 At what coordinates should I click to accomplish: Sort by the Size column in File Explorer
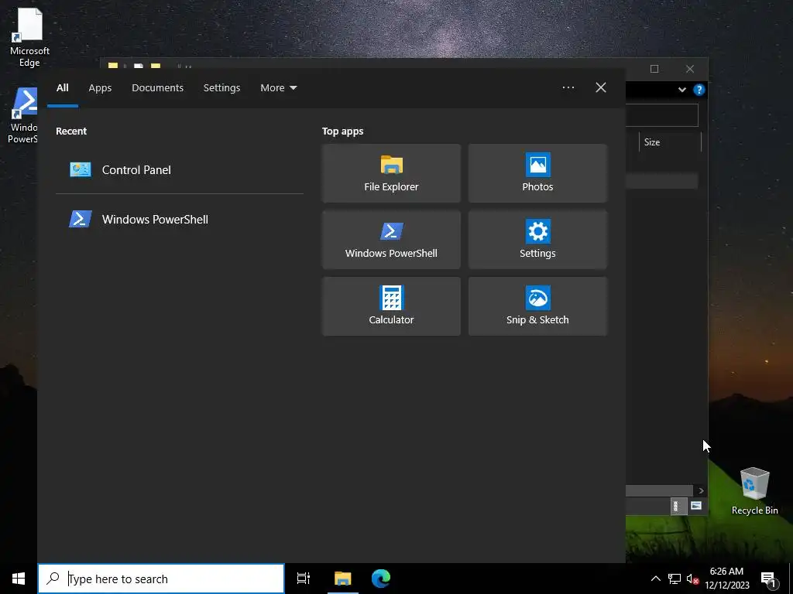point(670,142)
